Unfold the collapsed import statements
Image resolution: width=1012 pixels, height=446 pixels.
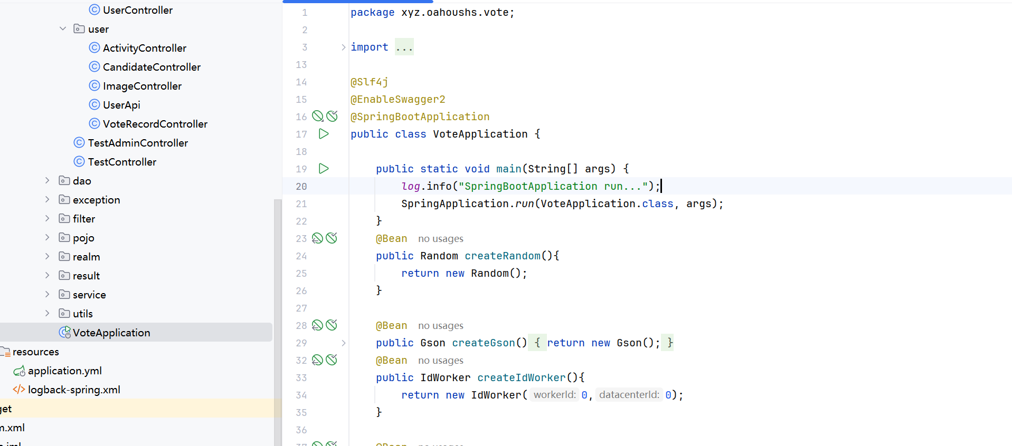tap(343, 47)
